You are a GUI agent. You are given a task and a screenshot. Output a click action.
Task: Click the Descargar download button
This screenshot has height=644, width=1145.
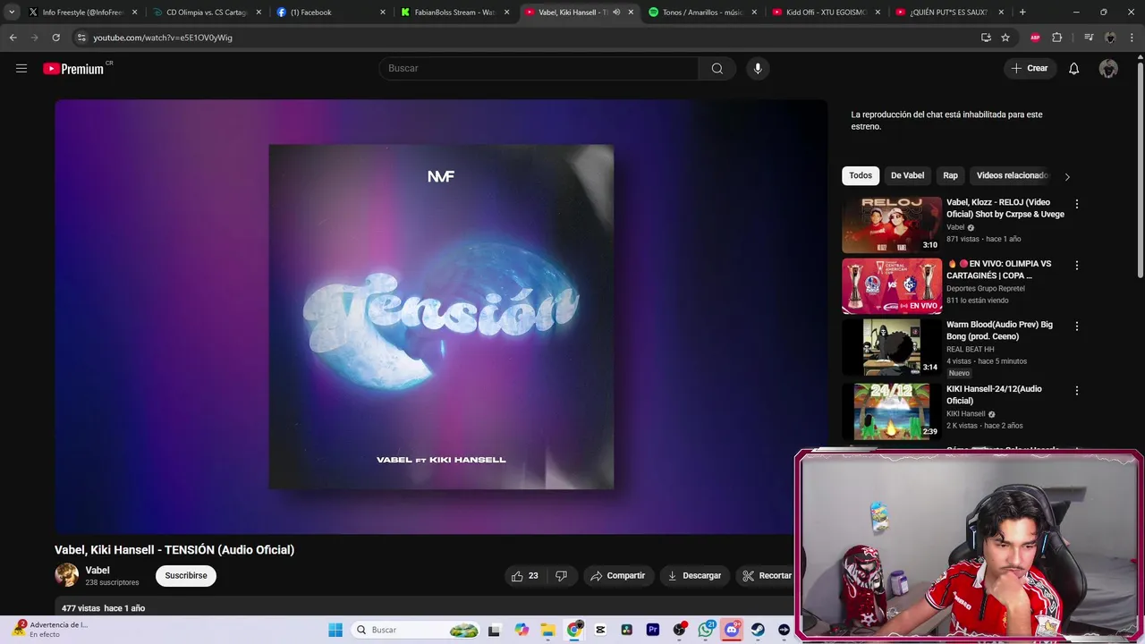[694, 576]
